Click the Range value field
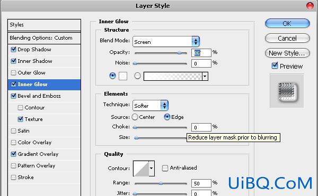 point(201,183)
